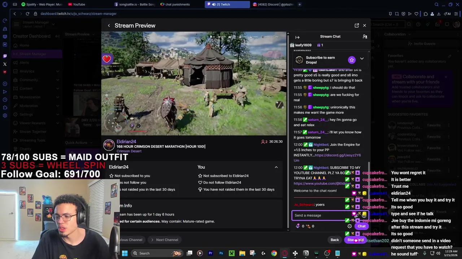The image size is (462, 259).
Task: Open the Nightbot YouTube channel link
Action: [x=322, y=183]
